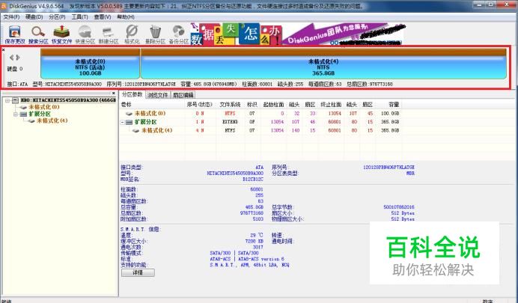Select 未格式化(0) in the left tree

pos(44,107)
